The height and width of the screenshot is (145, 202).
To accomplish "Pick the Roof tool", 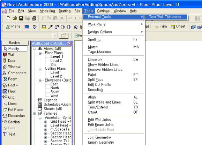I will click(10, 85).
